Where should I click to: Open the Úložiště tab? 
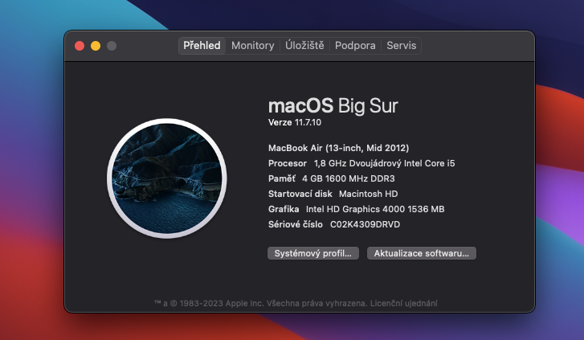pos(304,46)
